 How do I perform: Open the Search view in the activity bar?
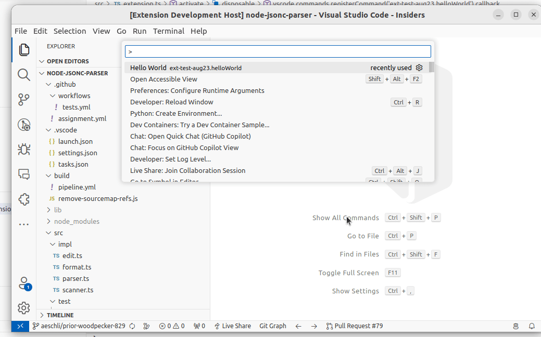tap(23, 75)
